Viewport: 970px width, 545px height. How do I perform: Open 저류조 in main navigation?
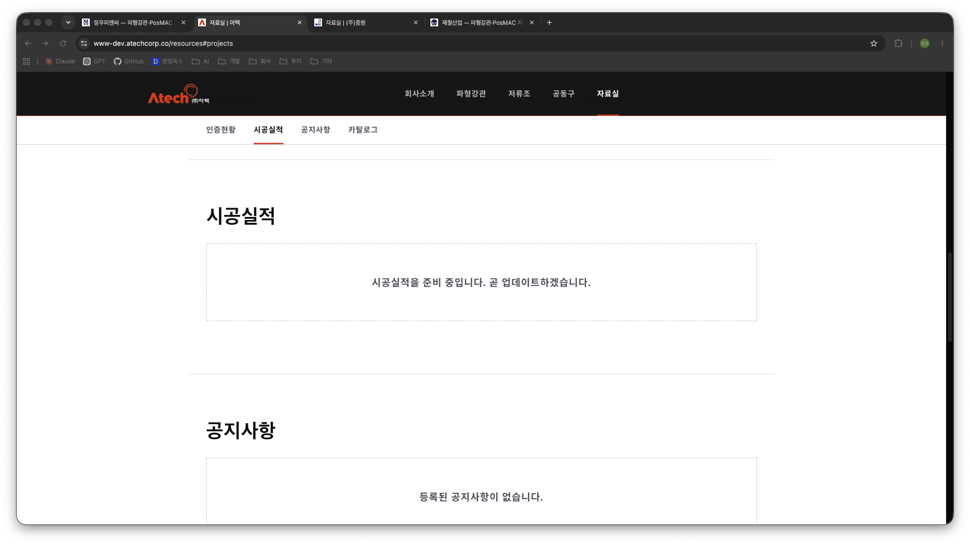pyautogui.click(x=519, y=94)
